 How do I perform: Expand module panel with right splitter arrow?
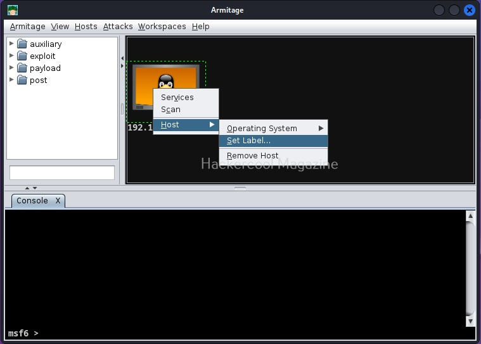[x=122, y=66]
